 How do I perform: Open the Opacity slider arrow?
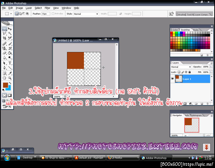[211, 67]
